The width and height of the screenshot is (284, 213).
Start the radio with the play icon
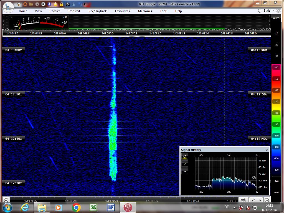(37, 4)
